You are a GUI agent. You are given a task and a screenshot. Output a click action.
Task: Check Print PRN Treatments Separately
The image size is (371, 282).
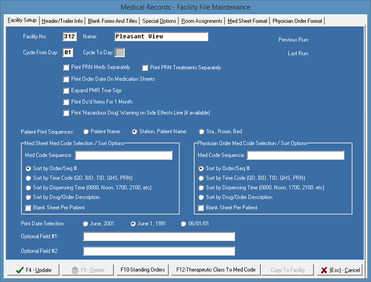tap(145, 68)
